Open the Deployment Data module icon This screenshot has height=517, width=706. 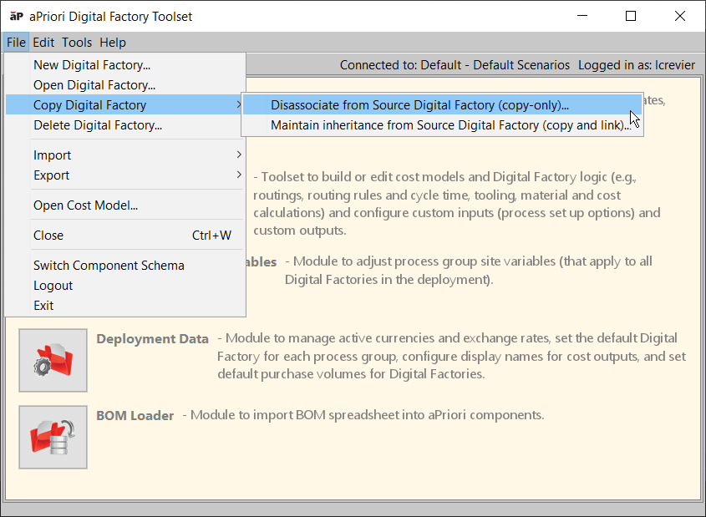[x=53, y=361]
